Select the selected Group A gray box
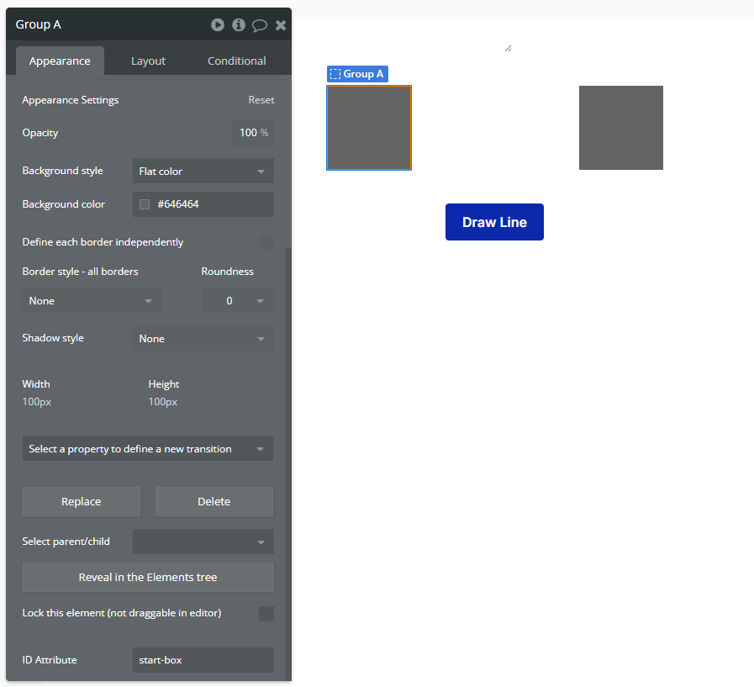Image resolution: width=754 pixels, height=687 pixels. [x=369, y=128]
